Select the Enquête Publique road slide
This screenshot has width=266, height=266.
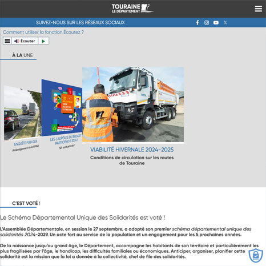tap(23, 112)
